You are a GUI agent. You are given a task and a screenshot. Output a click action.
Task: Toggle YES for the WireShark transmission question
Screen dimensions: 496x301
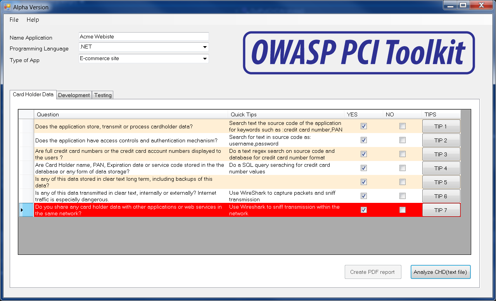coord(363,195)
